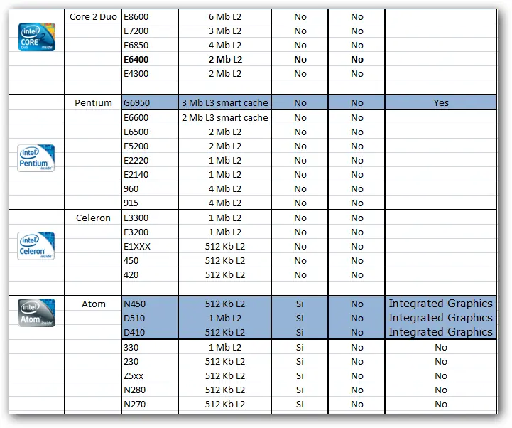The width and height of the screenshot is (512, 428).
Task: Select the highlighted G6950 cell
Action: 150,102
